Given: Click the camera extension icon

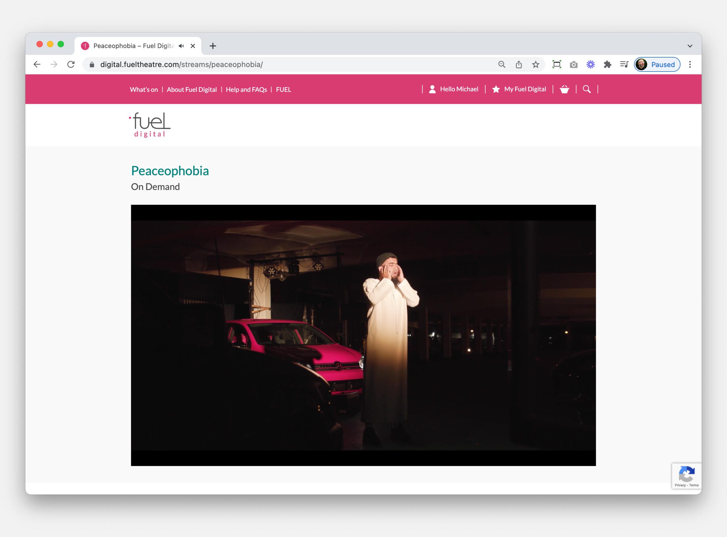Looking at the screenshot, I should click(x=574, y=65).
